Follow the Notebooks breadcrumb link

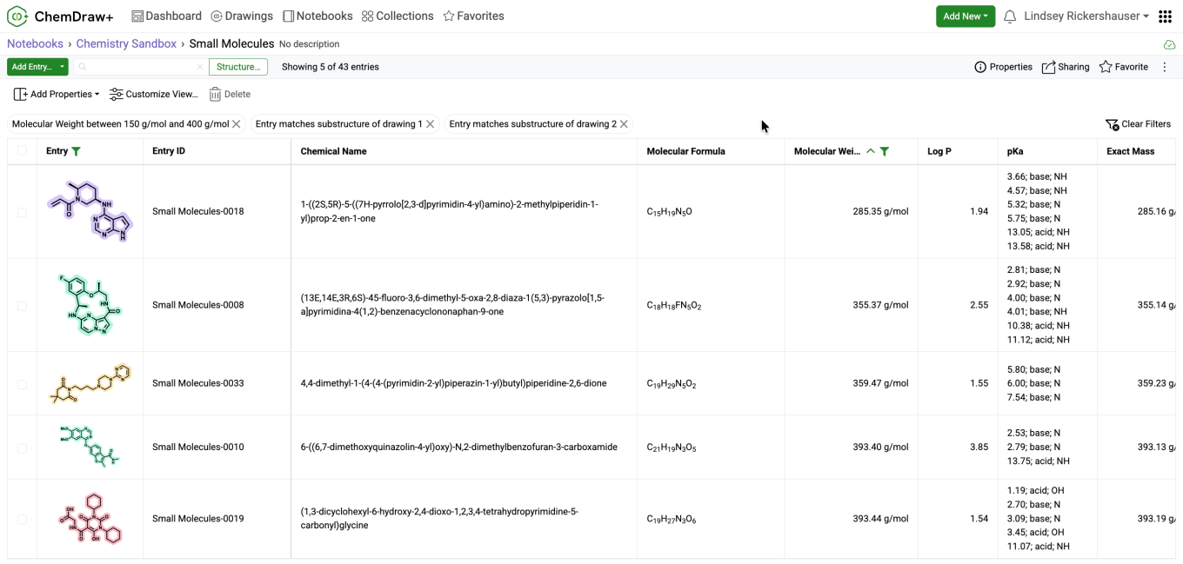[35, 44]
